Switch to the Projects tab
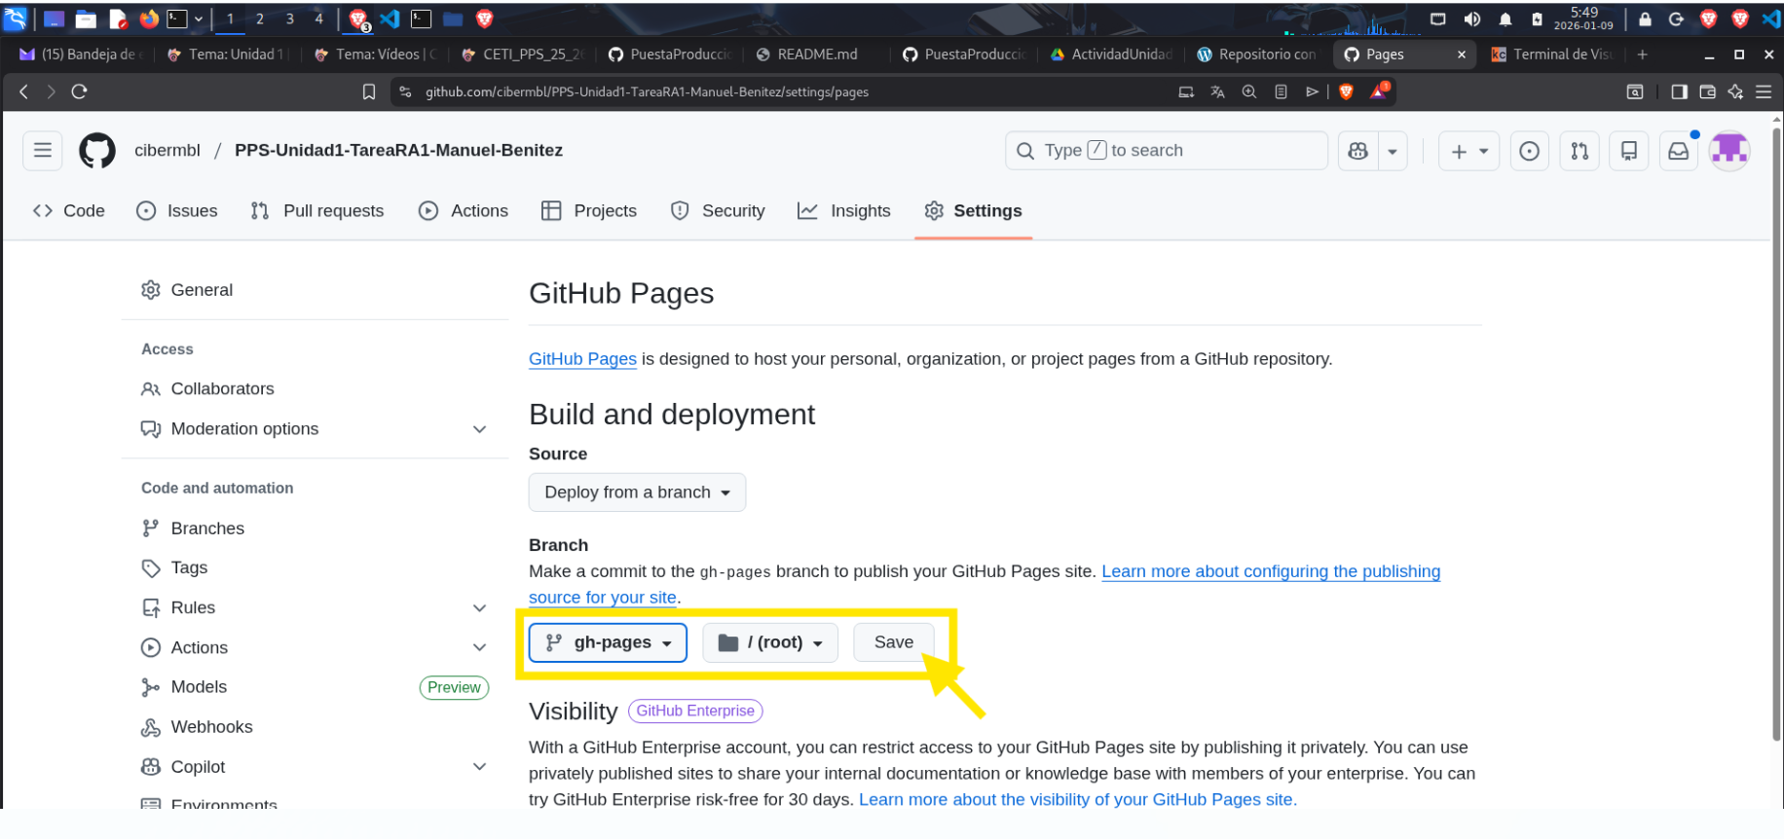This screenshot has width=1784, height=839. (589, 211)
